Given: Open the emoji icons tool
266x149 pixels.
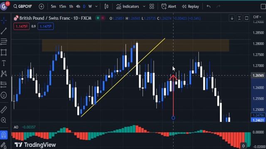Looking at the screenshot, I should (4, 95).
